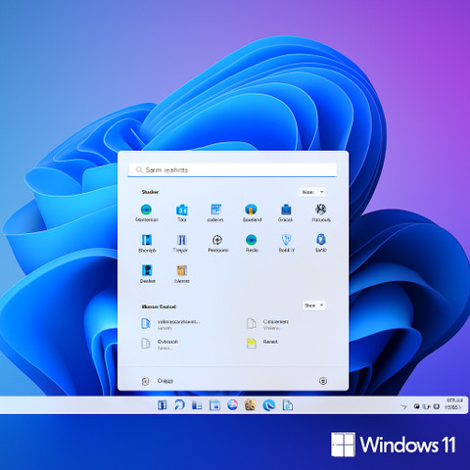The height and width of the screenshot is (470, 470).
Task: Click the power button in Start menu
Action: point(323,381)
